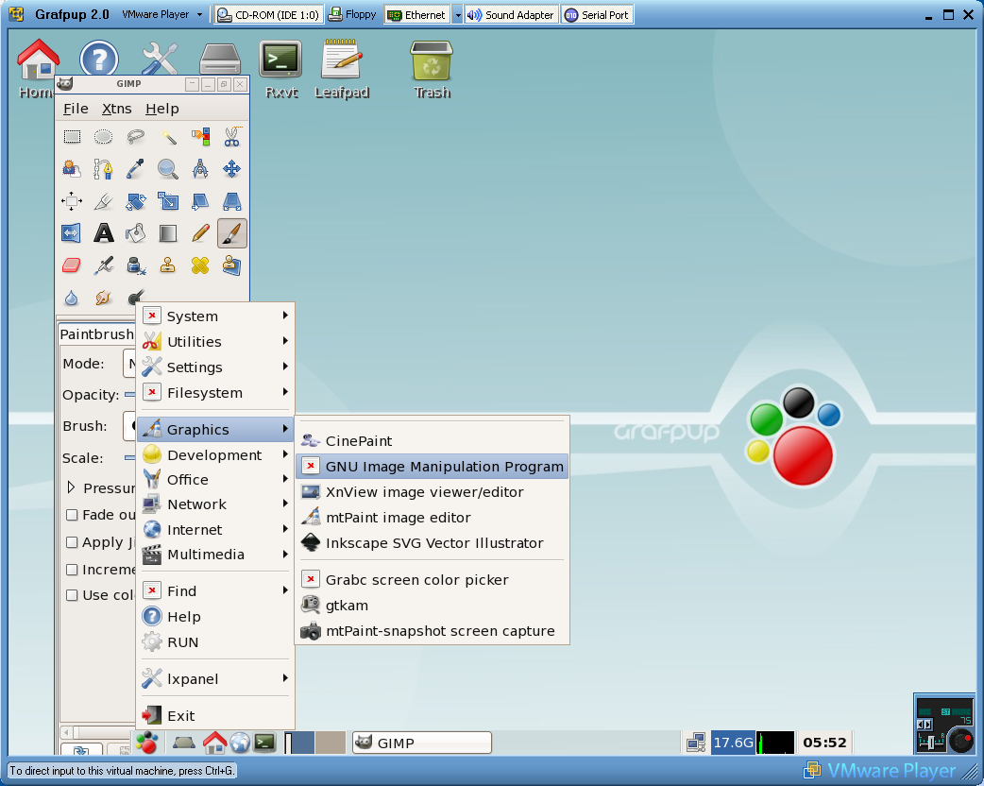984x786 pixels.
Task: Launch CinePaint from Graphics submenu
Action: coord(432,441)
